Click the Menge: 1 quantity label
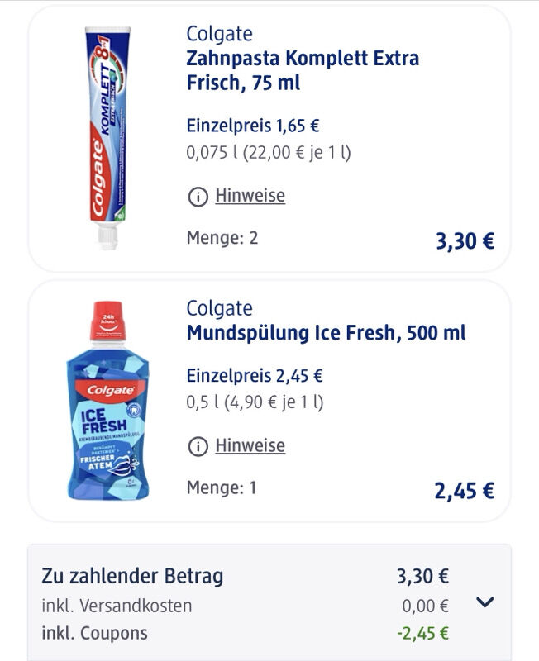 click(222, 487)
